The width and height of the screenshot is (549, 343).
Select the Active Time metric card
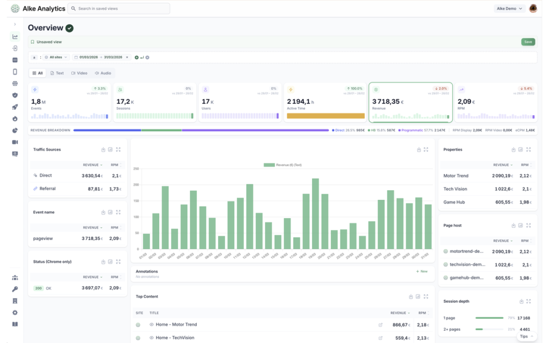pos(325,102)
